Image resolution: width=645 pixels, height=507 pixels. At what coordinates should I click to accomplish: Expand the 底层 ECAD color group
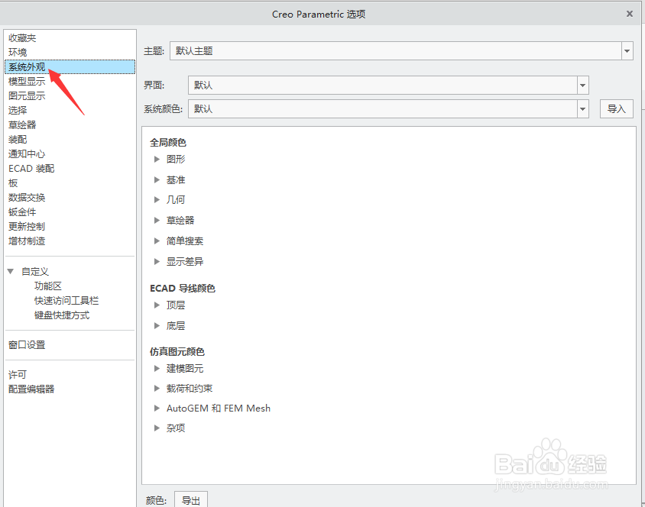[157, 325]
